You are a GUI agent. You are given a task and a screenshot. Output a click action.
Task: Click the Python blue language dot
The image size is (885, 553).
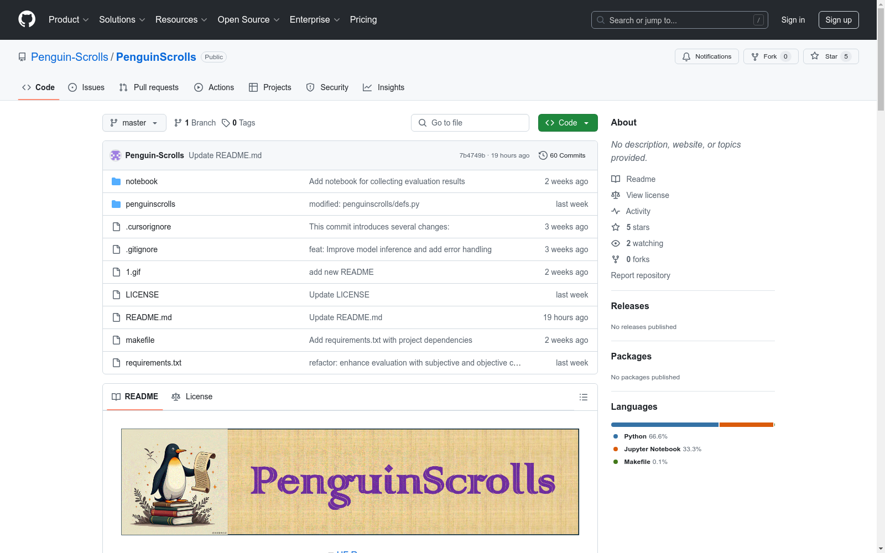(616, 436)
